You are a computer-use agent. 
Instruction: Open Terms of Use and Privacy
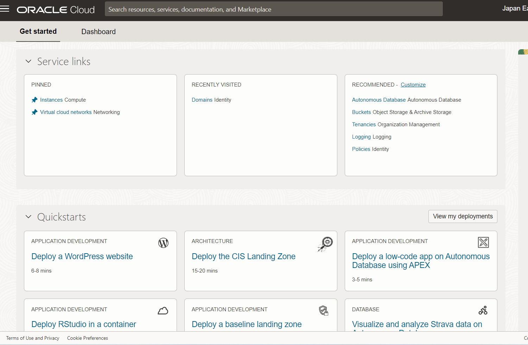33,338
